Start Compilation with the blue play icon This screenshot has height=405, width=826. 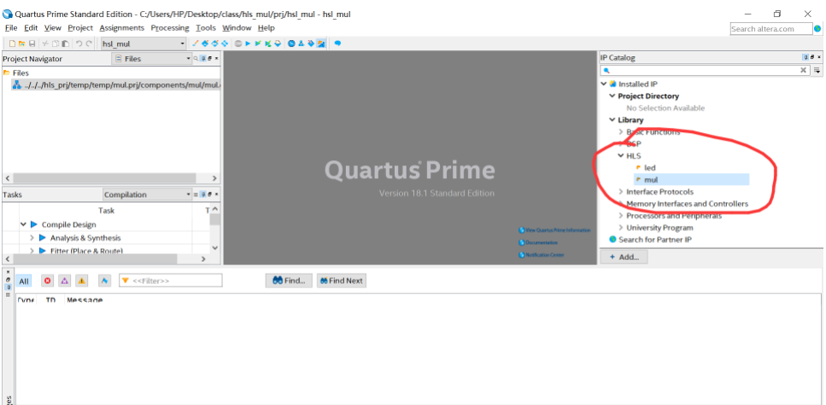pyautogui.click(x=248, y=43)
